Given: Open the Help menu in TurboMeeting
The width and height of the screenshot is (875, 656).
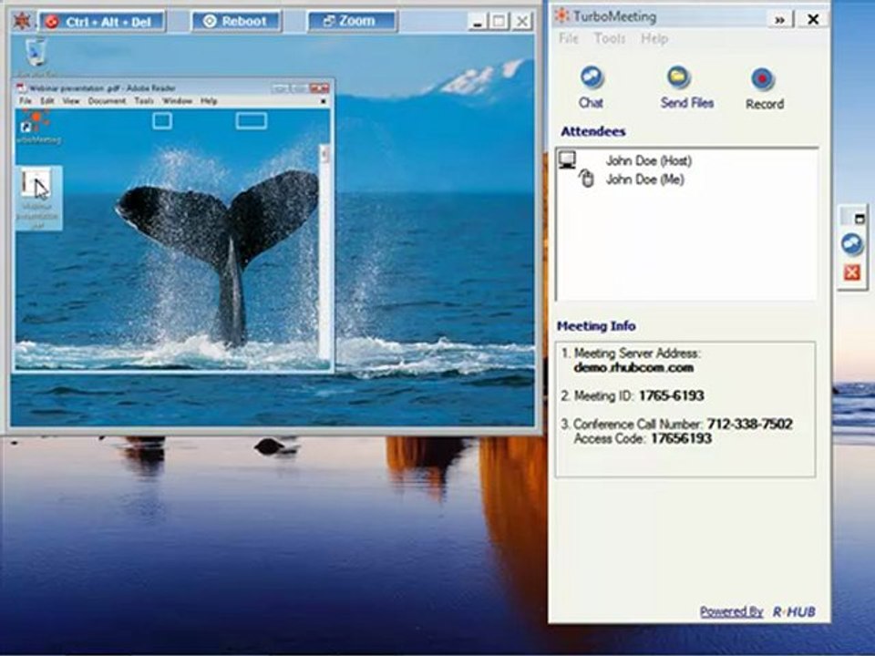Looking at the screenshot, I should pyautogui.click(x=654, y=38).
